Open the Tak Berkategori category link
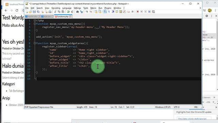This screenshot has width=218, height=123. tap(16, 91)
